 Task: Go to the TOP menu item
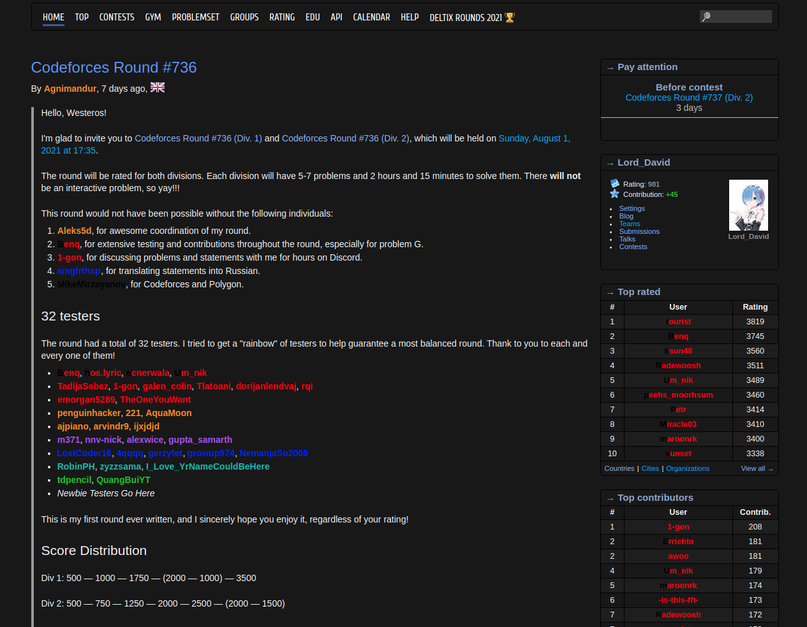click(82, 17)
